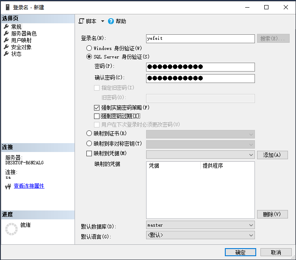Screen dimensions: 296x260
Task: Expand the 映射到凭据 combo box
Action: (x=200, y=155)
